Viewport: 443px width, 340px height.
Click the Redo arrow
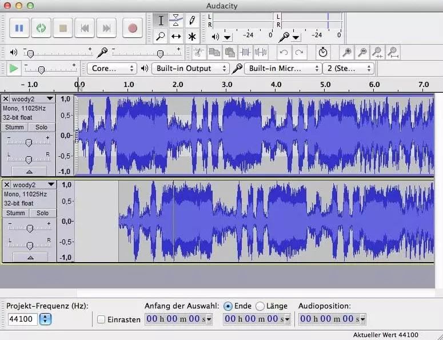[x=299, y=52]
